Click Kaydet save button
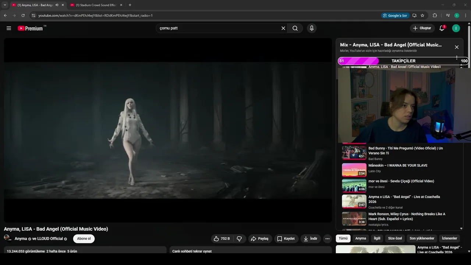The height and width of the screenshot is (265, 471). tap(286, 239)
